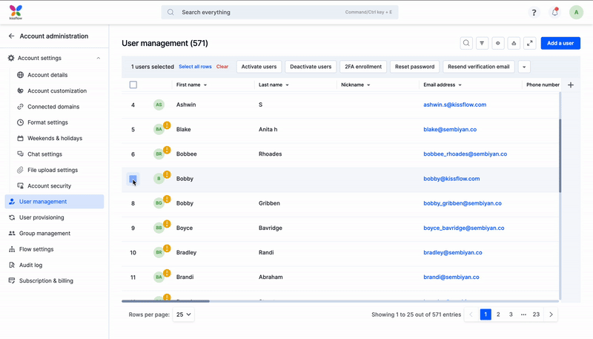Open the filter icon in table toolbar

click(x=482, y=43)
